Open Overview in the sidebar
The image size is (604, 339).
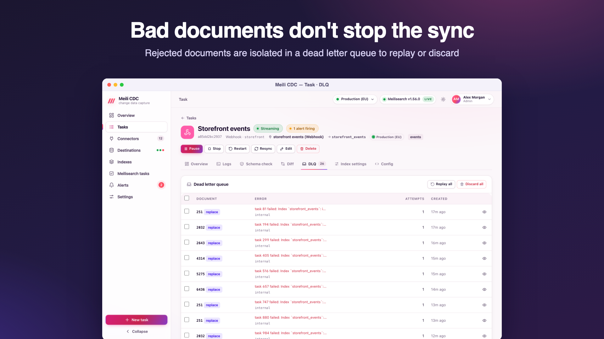[x=137, y=116]
